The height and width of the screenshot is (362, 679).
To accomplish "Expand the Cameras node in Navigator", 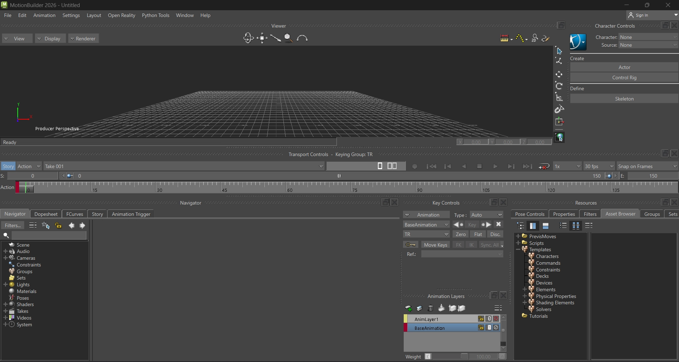I will point(5,258).
